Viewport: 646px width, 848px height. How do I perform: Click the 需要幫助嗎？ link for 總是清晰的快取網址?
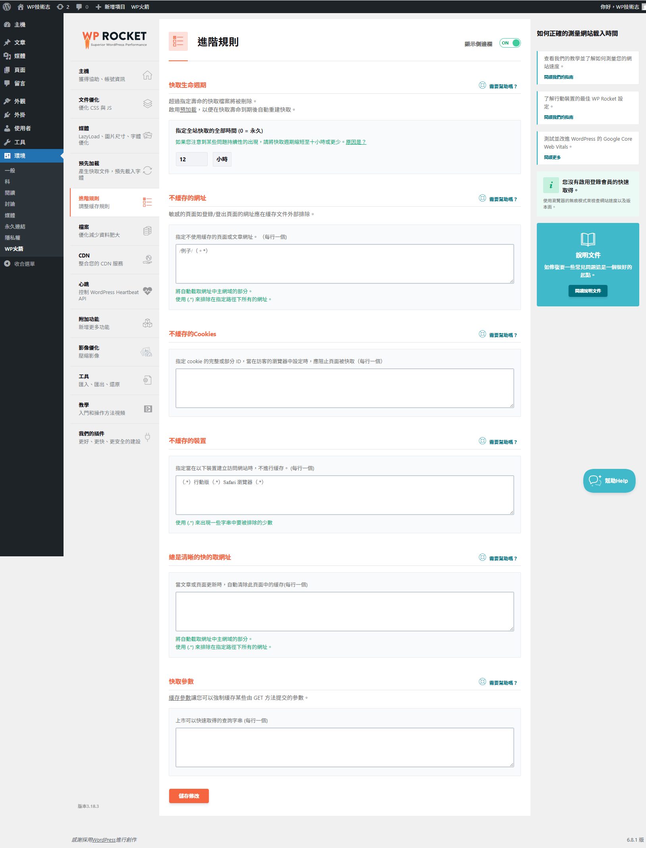(503, 559)
